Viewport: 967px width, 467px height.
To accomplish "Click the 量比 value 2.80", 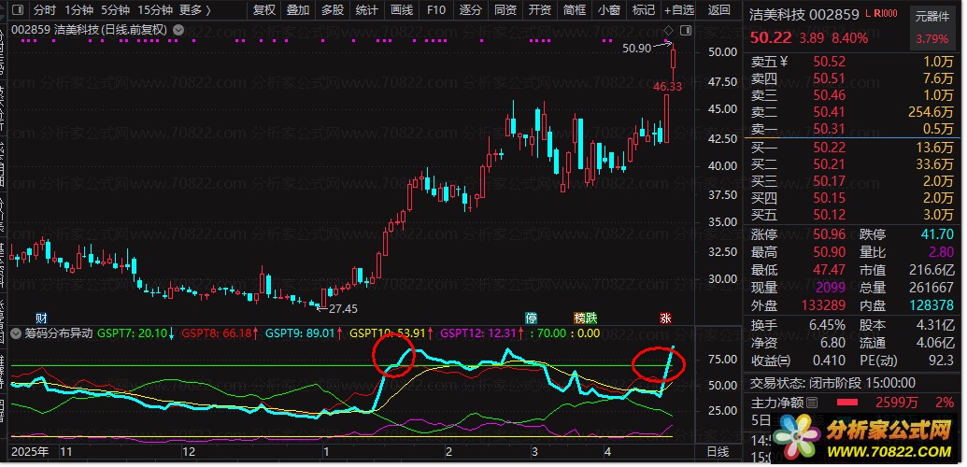I will (x=941, y=251).
